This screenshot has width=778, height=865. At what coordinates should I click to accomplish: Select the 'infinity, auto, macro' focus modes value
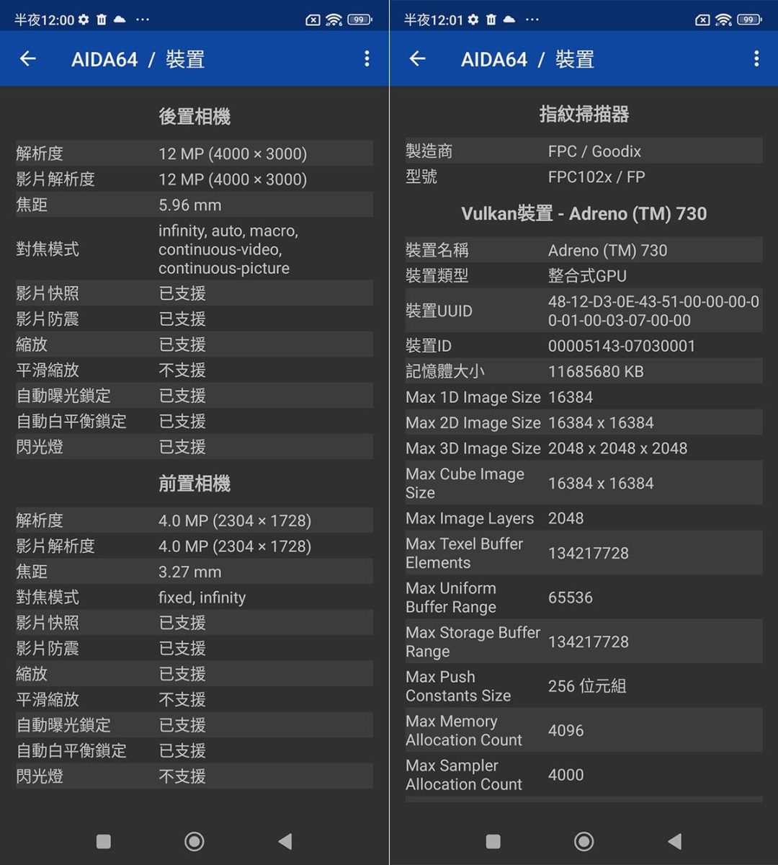228,249
